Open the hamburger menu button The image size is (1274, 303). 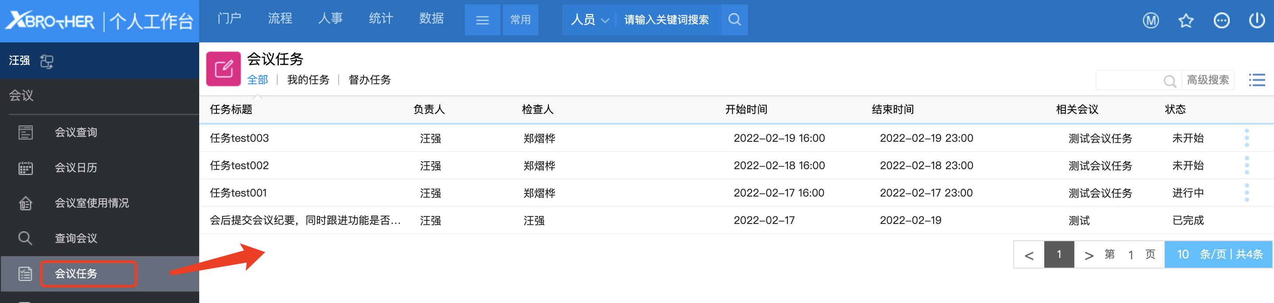point(482,20)
